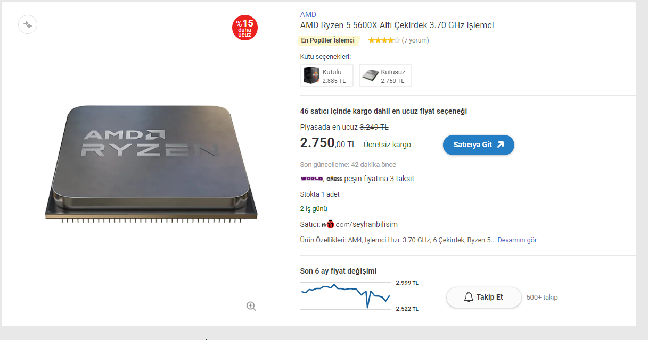Open zoom magnifier on product image

coord(251,306)
